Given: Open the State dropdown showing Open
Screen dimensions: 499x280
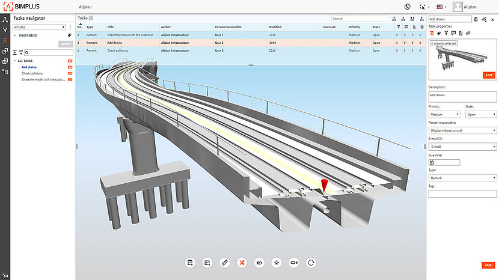Looking at the screenshot, I should coord(481,114).
